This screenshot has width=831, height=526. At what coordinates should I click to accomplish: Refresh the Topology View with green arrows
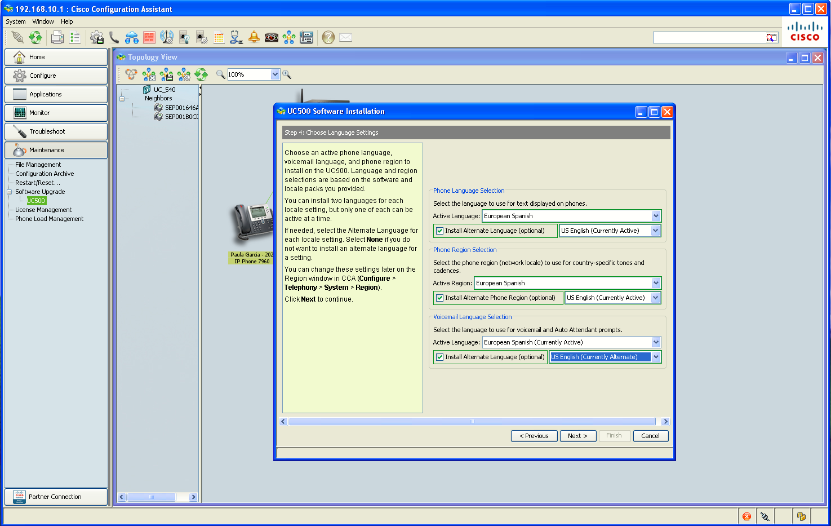(201, 74)
